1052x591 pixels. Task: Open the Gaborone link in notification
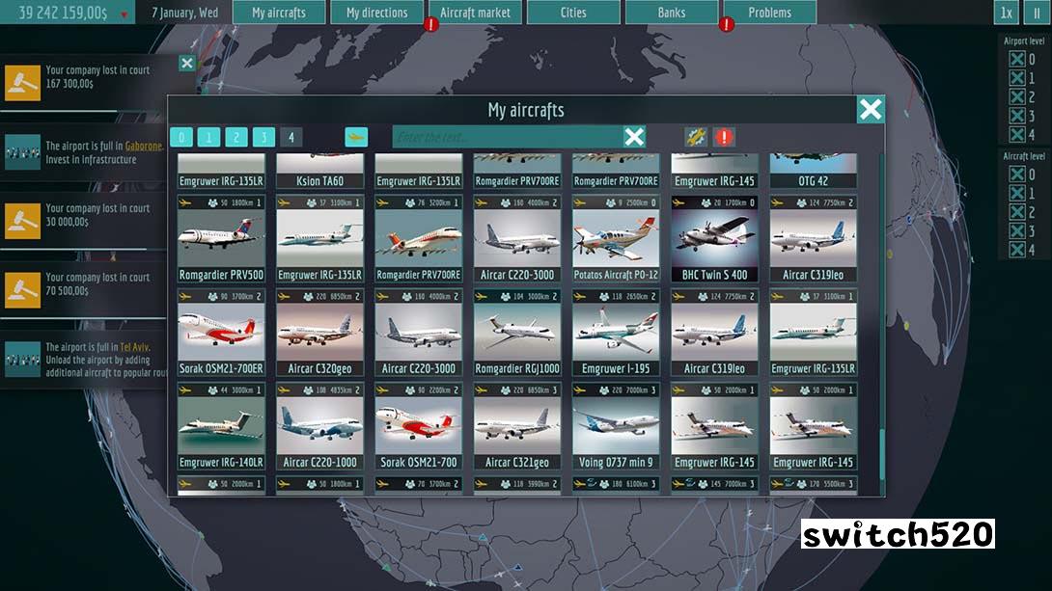(144, 147)
